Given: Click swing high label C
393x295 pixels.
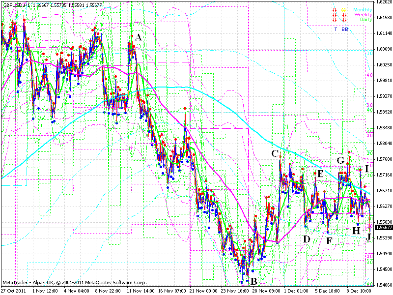Looking at the screenshot, I should [275, 153].
